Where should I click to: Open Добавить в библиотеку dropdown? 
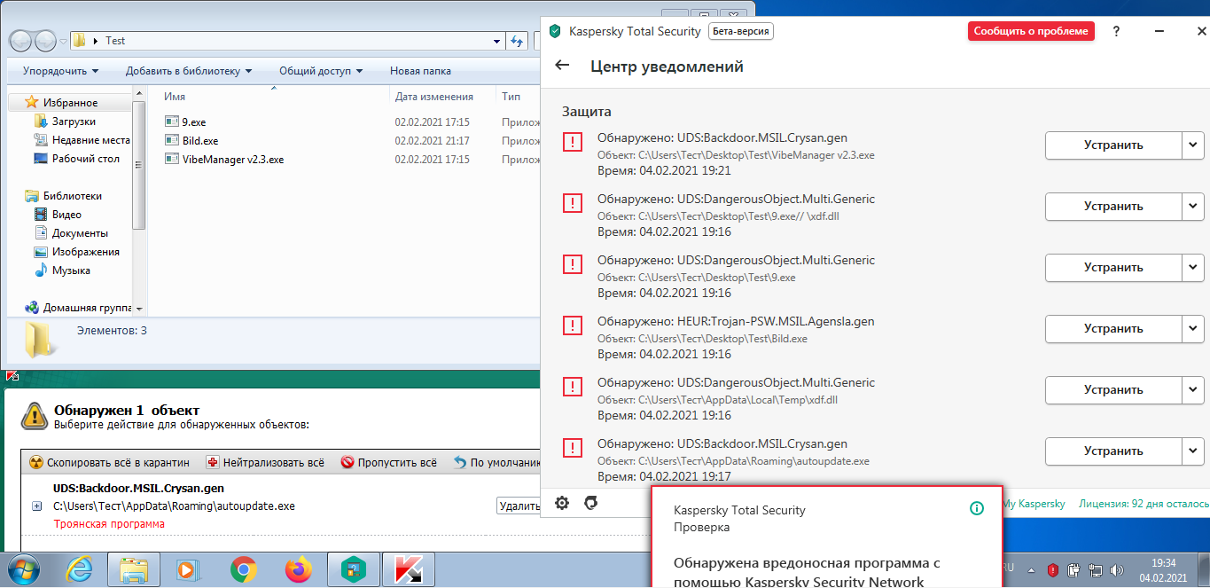point(189,71)
